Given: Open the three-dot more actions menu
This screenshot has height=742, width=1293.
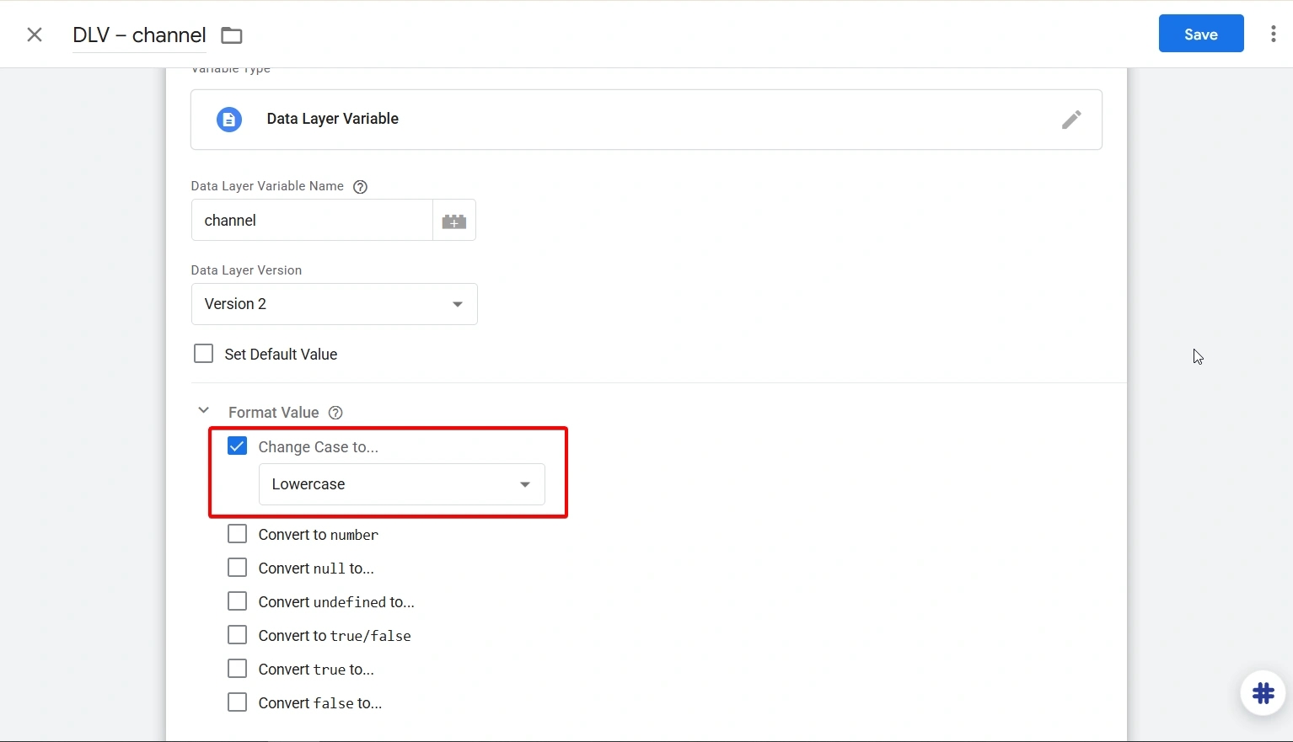Looking at the screenshot, I should 1273,35.
